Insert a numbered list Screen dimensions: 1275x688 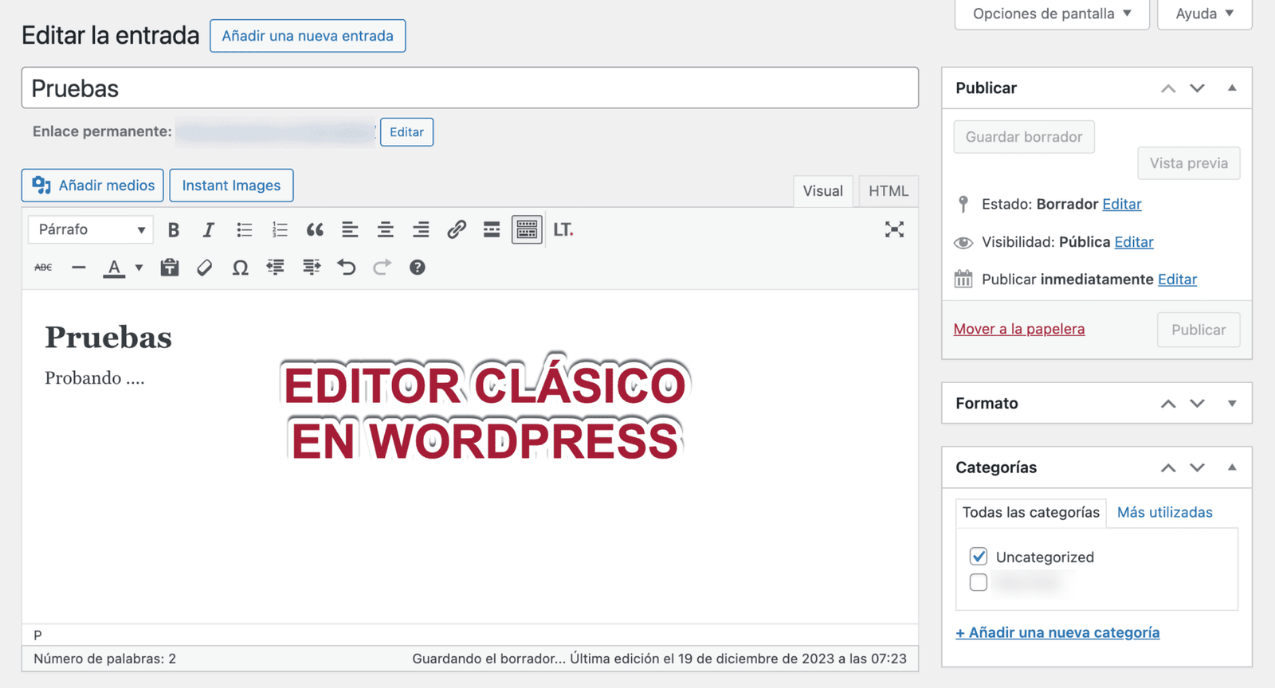(x=280, y=230)
